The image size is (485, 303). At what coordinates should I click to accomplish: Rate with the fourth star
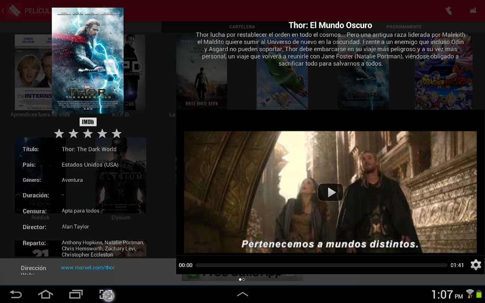102,134
